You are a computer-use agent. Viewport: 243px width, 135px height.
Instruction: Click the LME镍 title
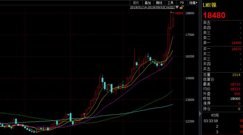(210, 5)
